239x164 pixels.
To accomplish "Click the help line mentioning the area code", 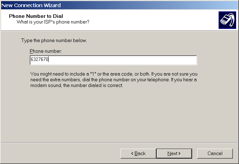I will click(113, 74).
